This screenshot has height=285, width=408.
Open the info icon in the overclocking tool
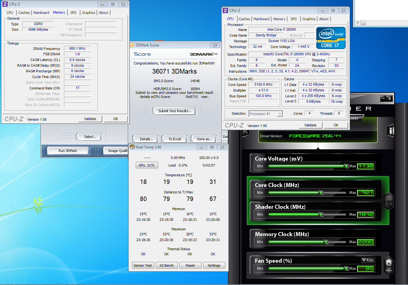pos(391,131)
